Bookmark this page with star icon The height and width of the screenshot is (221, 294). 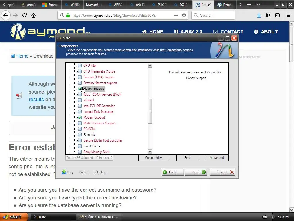(184, 15)
